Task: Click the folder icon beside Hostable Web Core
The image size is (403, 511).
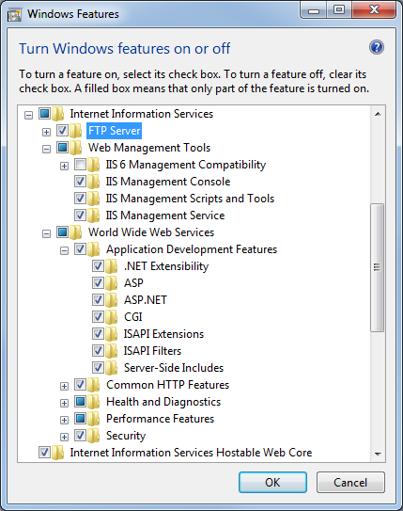Action: pos(57,453)
